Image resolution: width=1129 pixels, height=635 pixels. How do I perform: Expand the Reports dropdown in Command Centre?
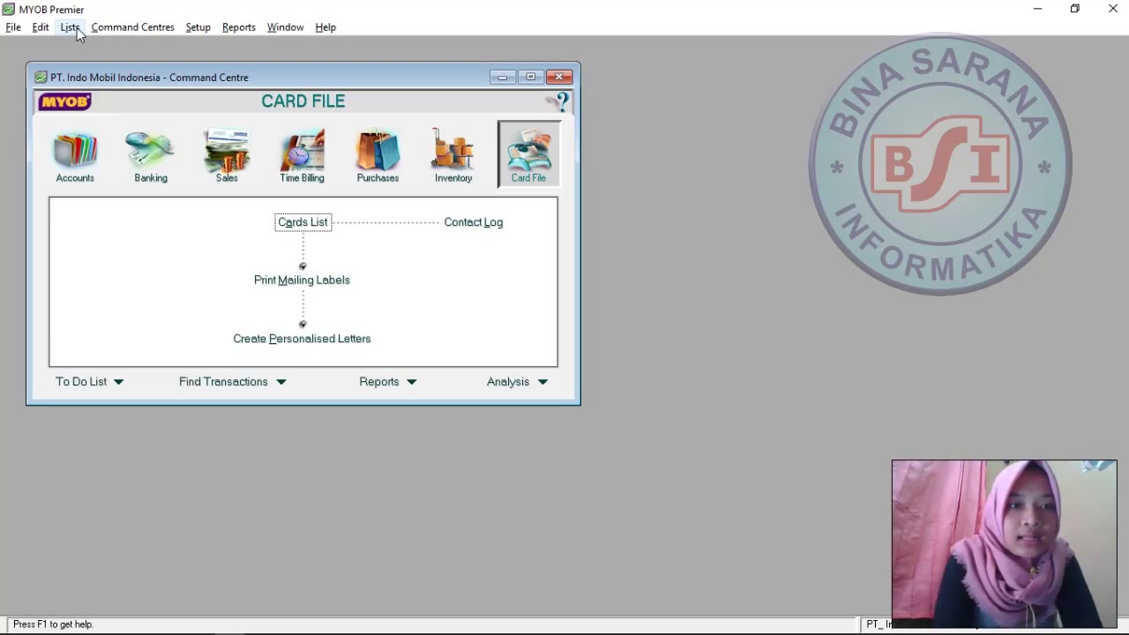tap(387, 382)
